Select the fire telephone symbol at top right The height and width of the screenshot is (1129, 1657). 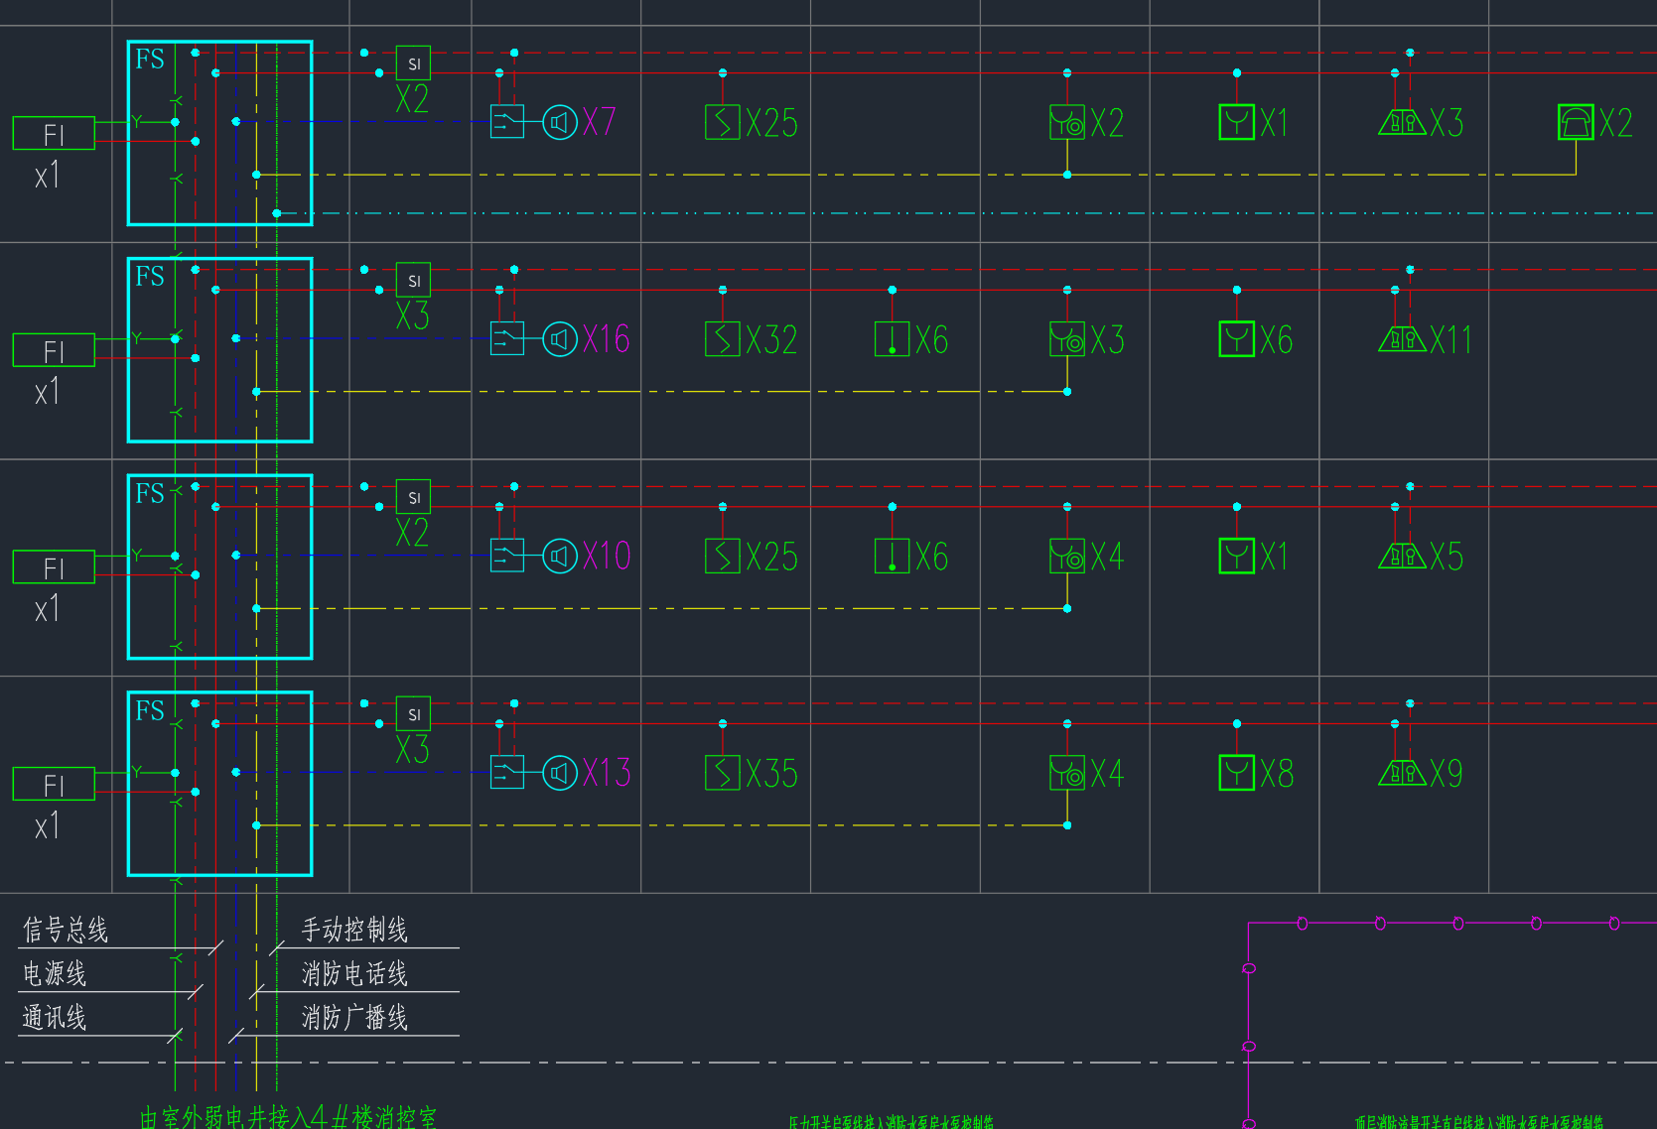click(x=1576, y=122)
